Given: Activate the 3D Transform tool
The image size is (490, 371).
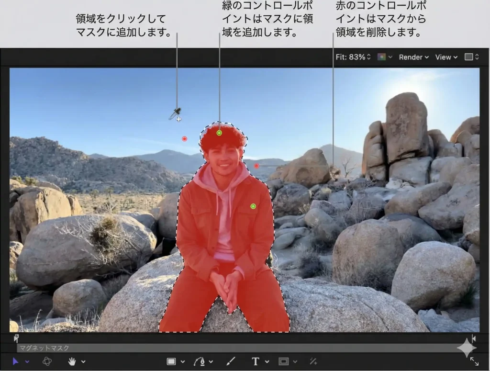Looking at the screenshot, I should pyautogui.click(x=47, y=361).
